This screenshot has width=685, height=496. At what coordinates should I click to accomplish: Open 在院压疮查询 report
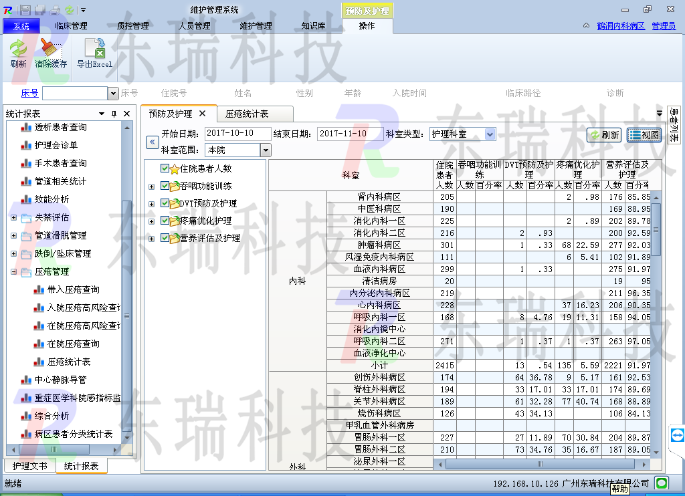pos(73,344)
